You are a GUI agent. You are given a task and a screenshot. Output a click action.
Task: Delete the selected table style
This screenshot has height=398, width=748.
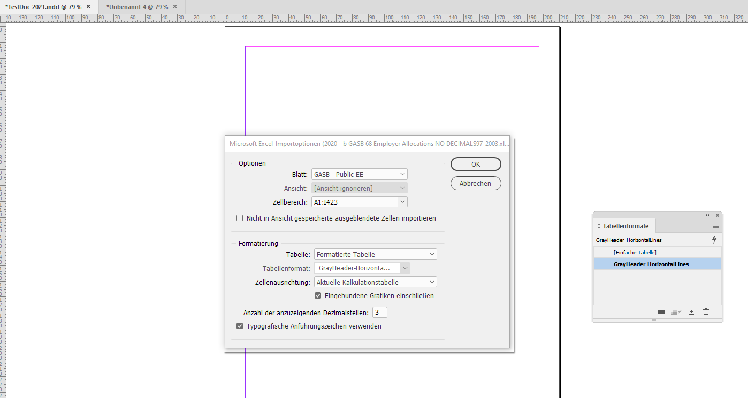(706, 311)
